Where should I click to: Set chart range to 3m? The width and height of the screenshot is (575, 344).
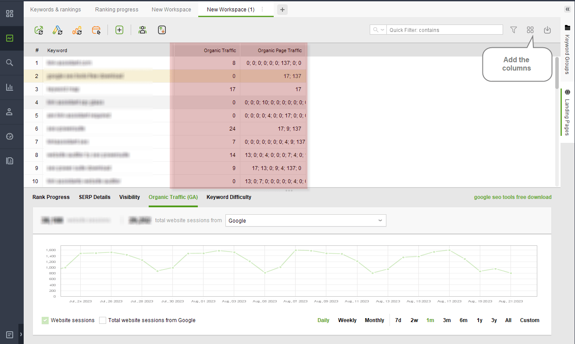click(x=447, y=320)
